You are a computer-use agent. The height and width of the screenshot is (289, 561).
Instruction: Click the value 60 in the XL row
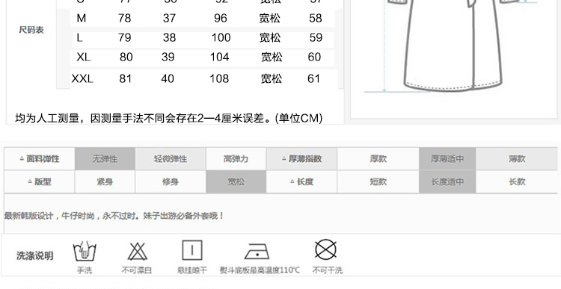[314, 57]
